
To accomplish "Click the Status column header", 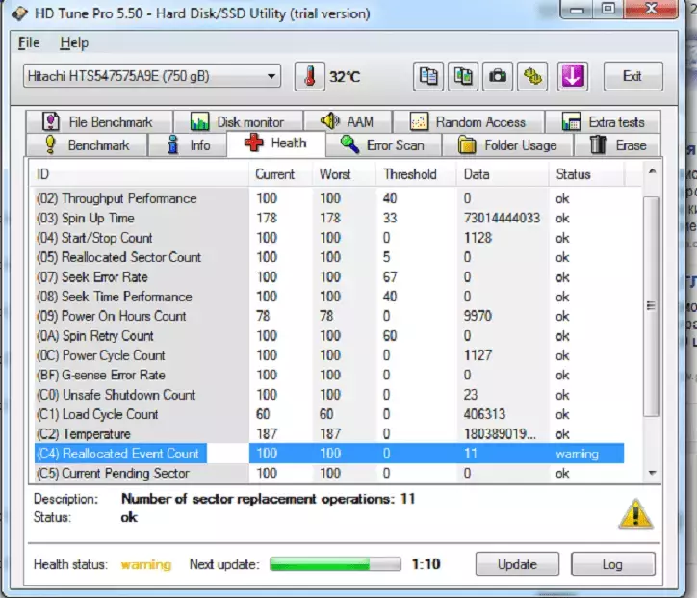I will [x=586, y=174].
